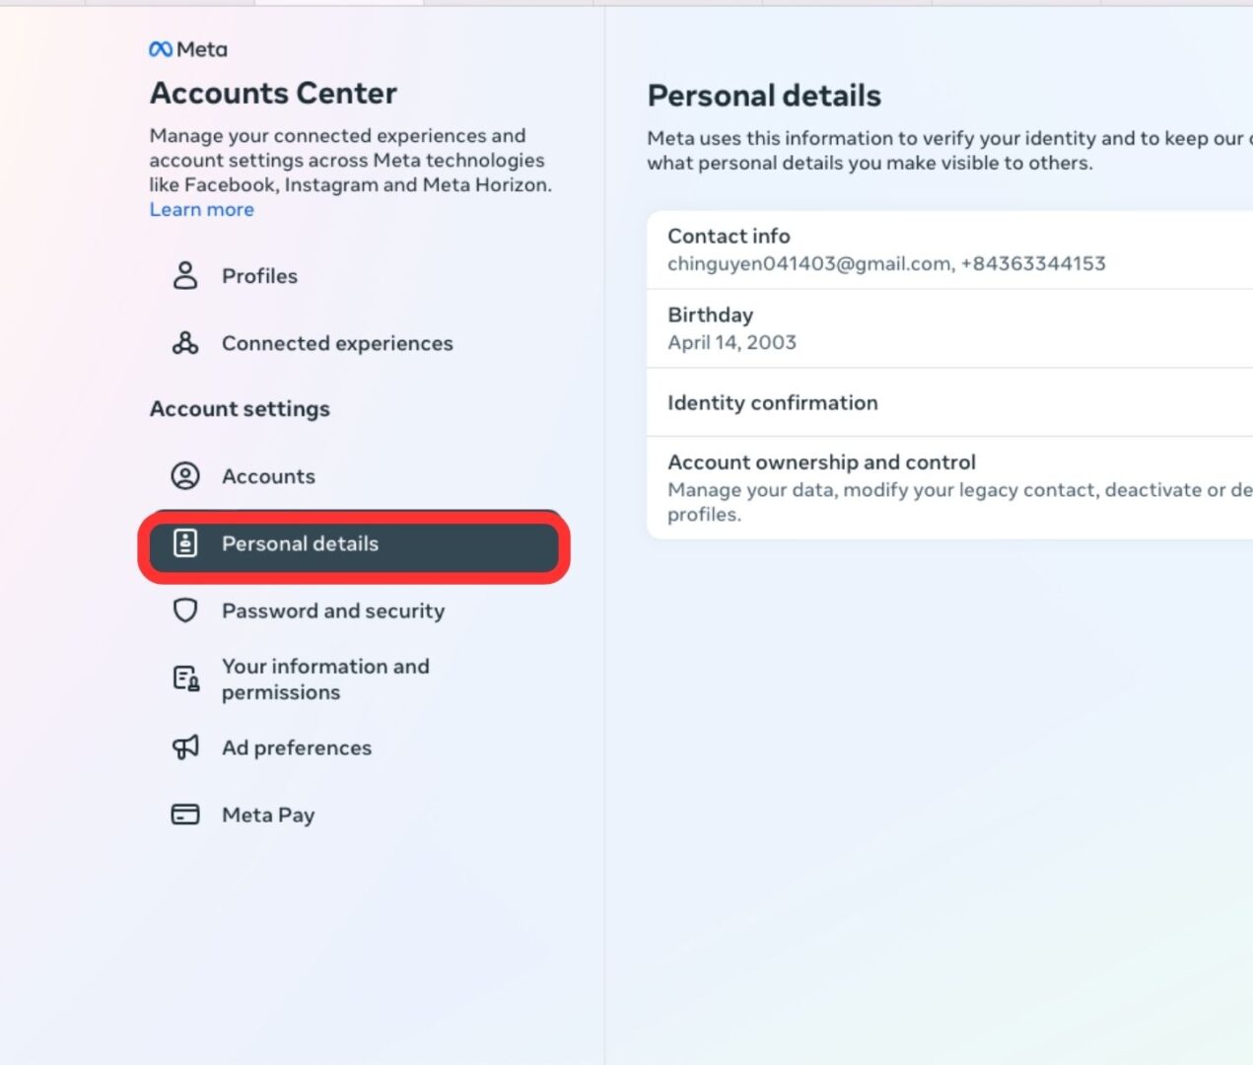
Task: Select the Ad preferences megaphone icon
Action: click(x=184, y=747)
